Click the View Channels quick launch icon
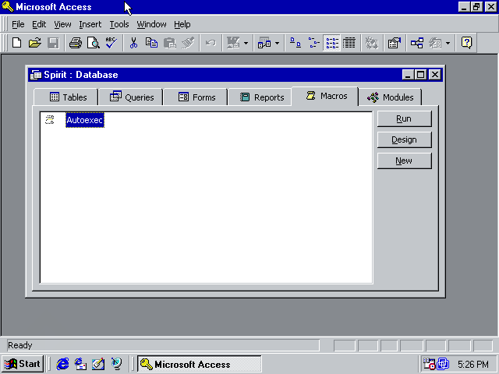Screen dimensions: 499x374 coord(116,364)
